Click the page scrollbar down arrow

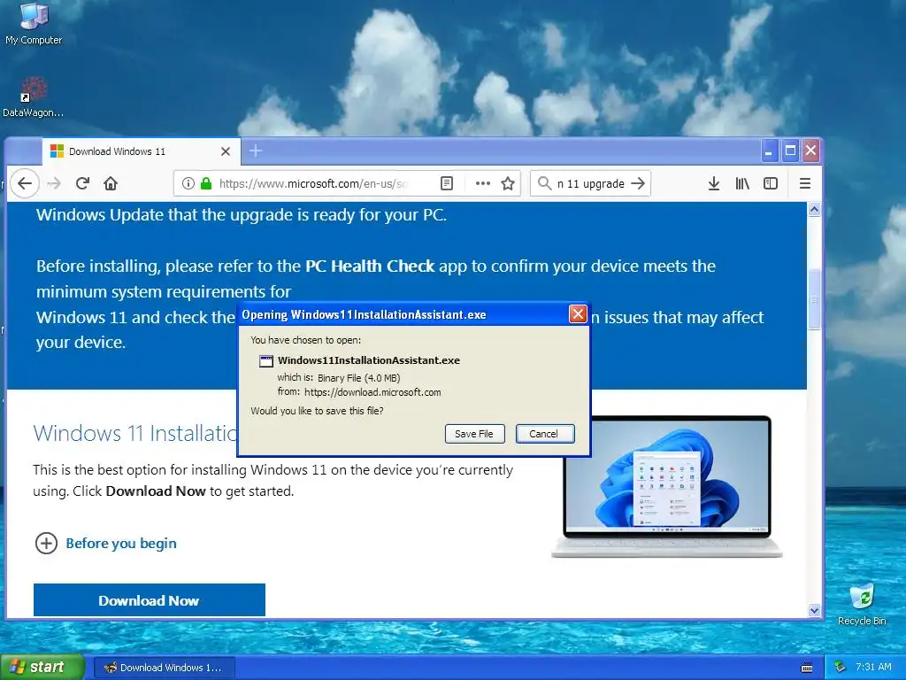click(814, 610)
